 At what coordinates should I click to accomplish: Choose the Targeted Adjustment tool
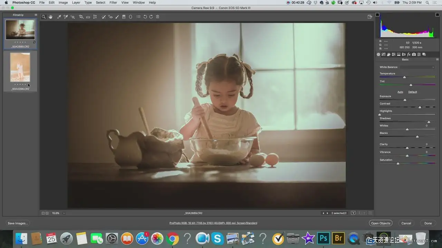73,17
